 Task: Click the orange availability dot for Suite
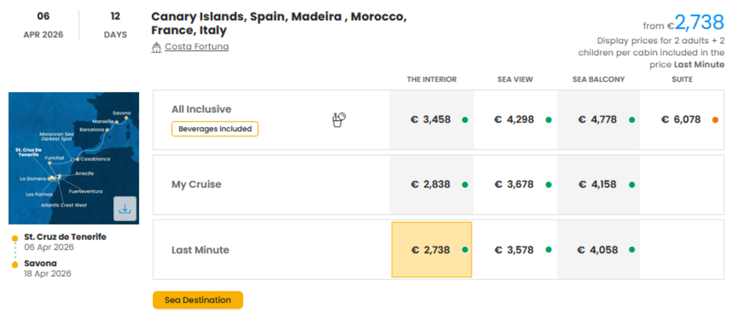coord(715,120)
